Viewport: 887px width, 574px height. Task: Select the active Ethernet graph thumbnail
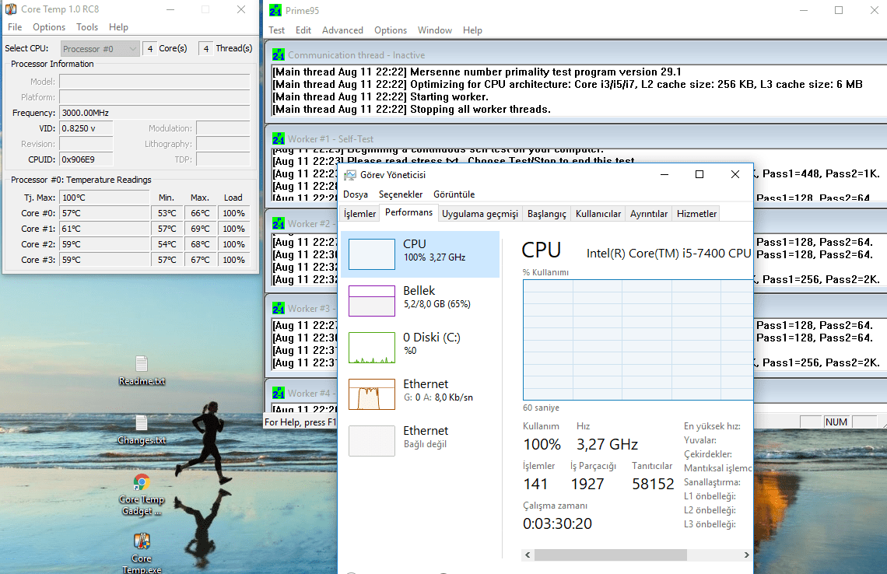(372, 394)
